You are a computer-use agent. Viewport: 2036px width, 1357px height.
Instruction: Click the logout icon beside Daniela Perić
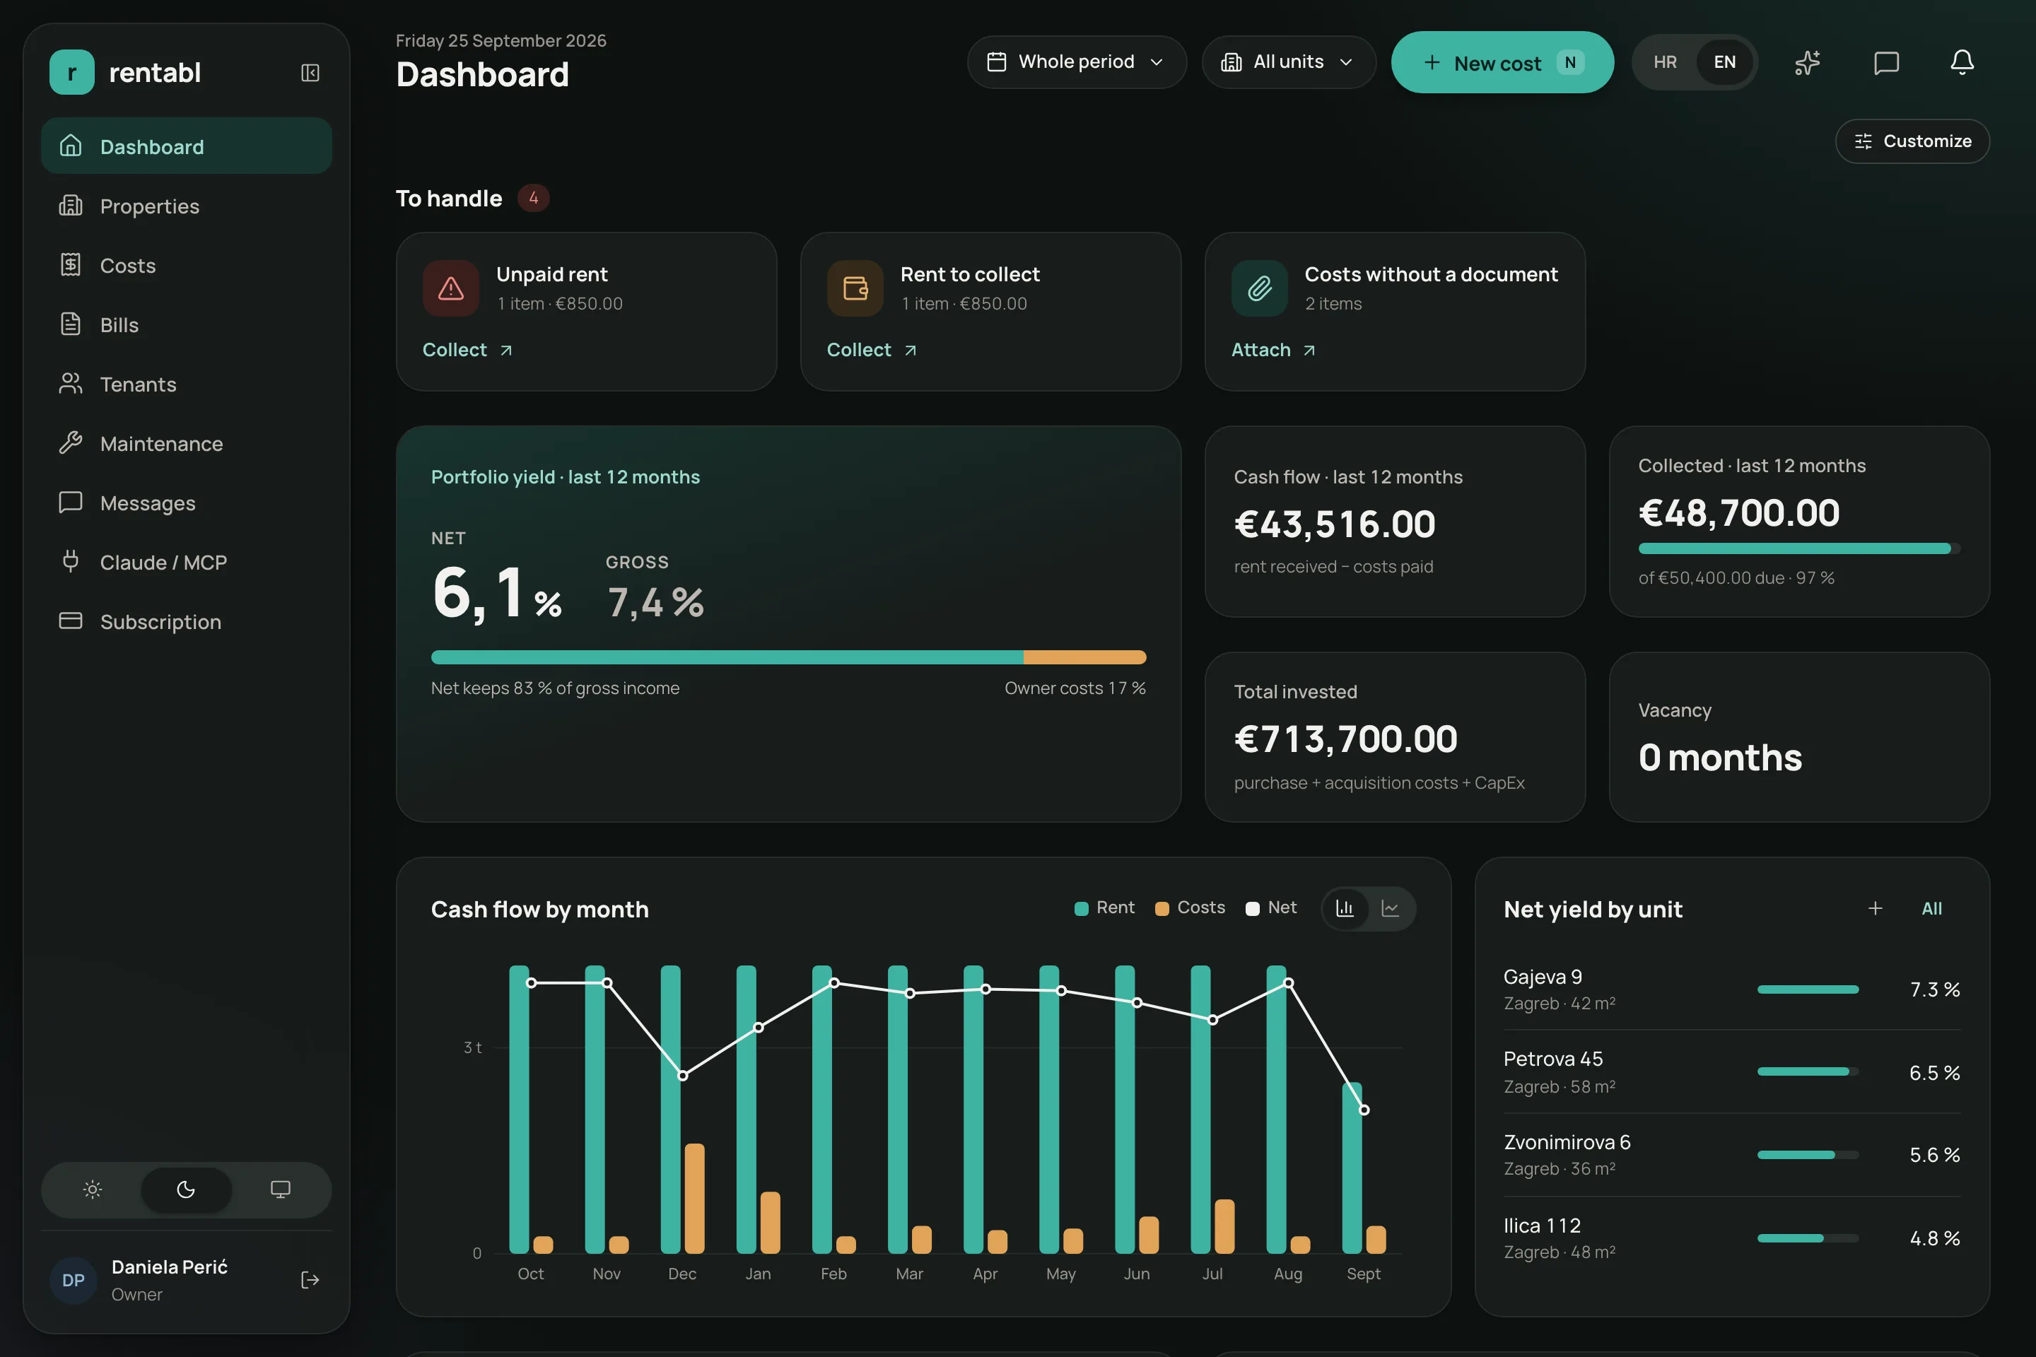[310, 1280]
